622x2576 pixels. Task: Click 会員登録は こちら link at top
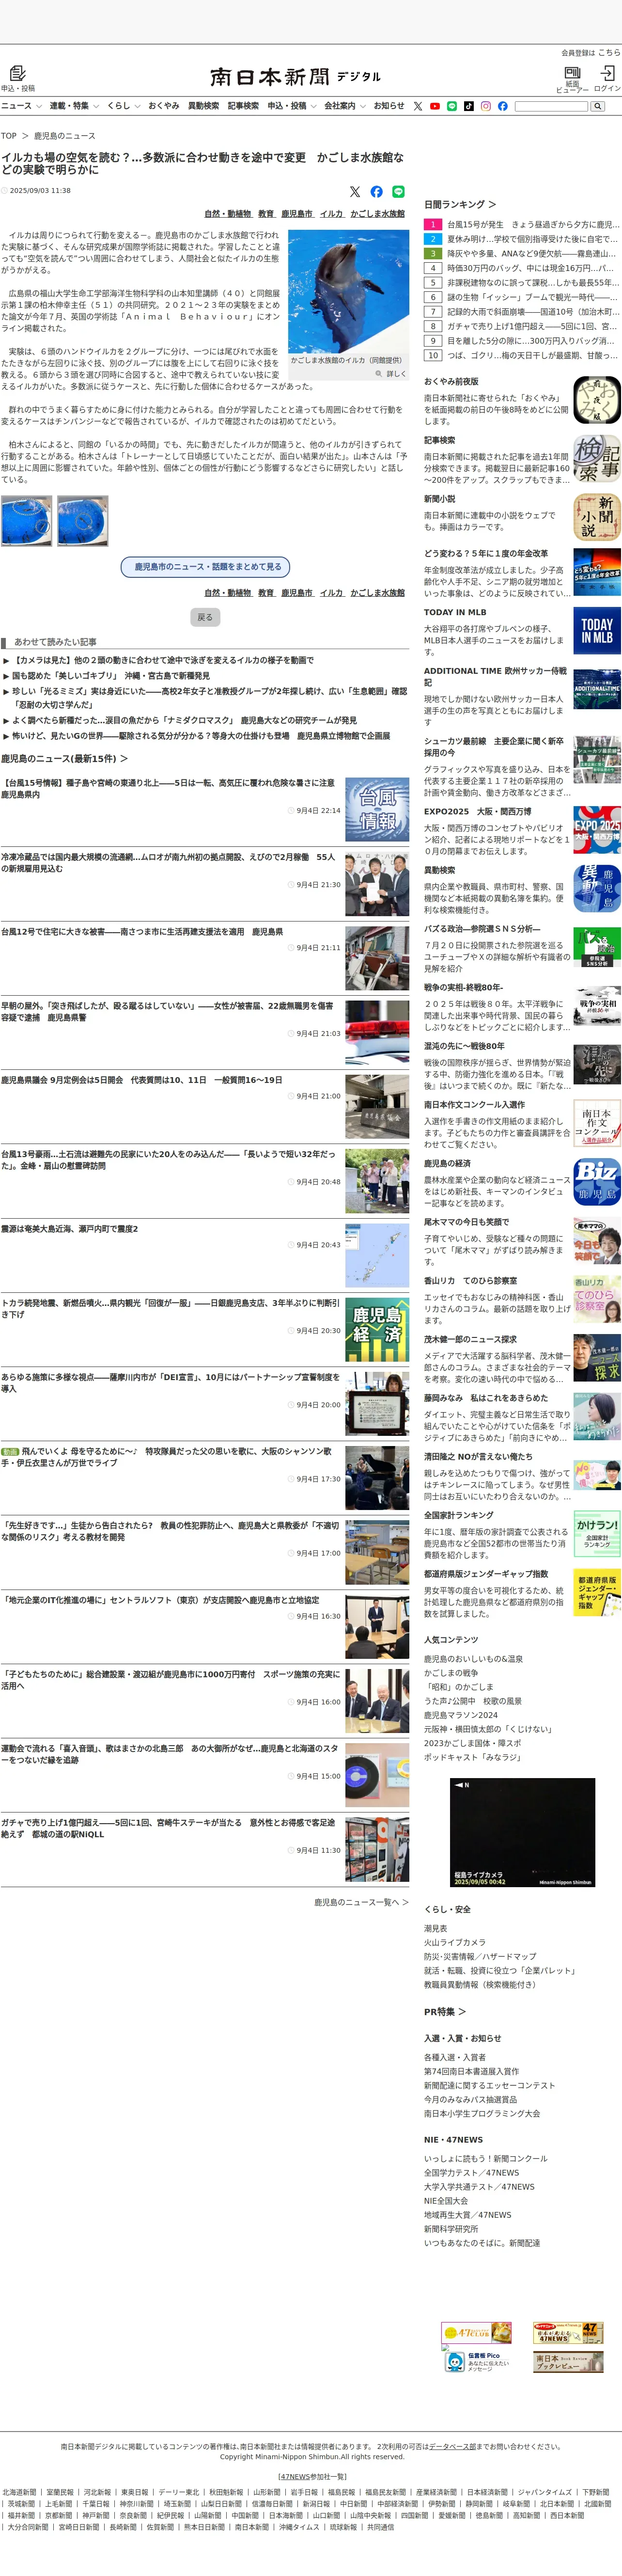click(590, 53)
